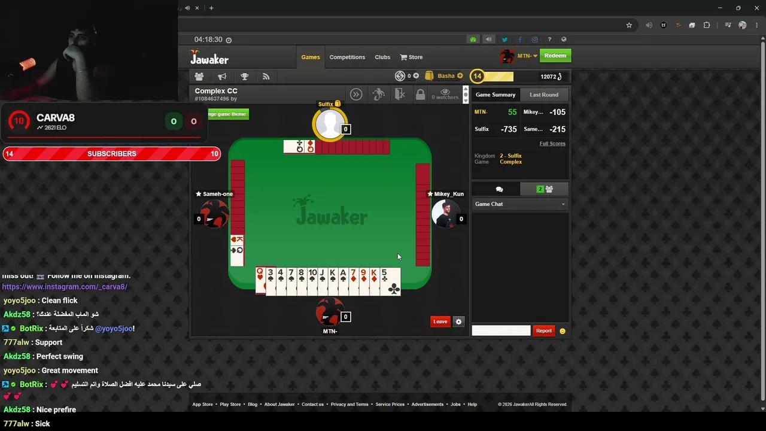Click the change game theme button
766x431 pixels.
(227, 114)
